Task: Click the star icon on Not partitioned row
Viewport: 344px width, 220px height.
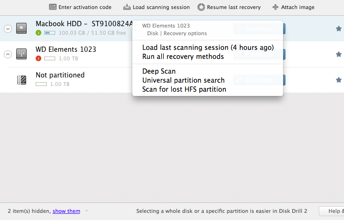Action: (338, 80)
